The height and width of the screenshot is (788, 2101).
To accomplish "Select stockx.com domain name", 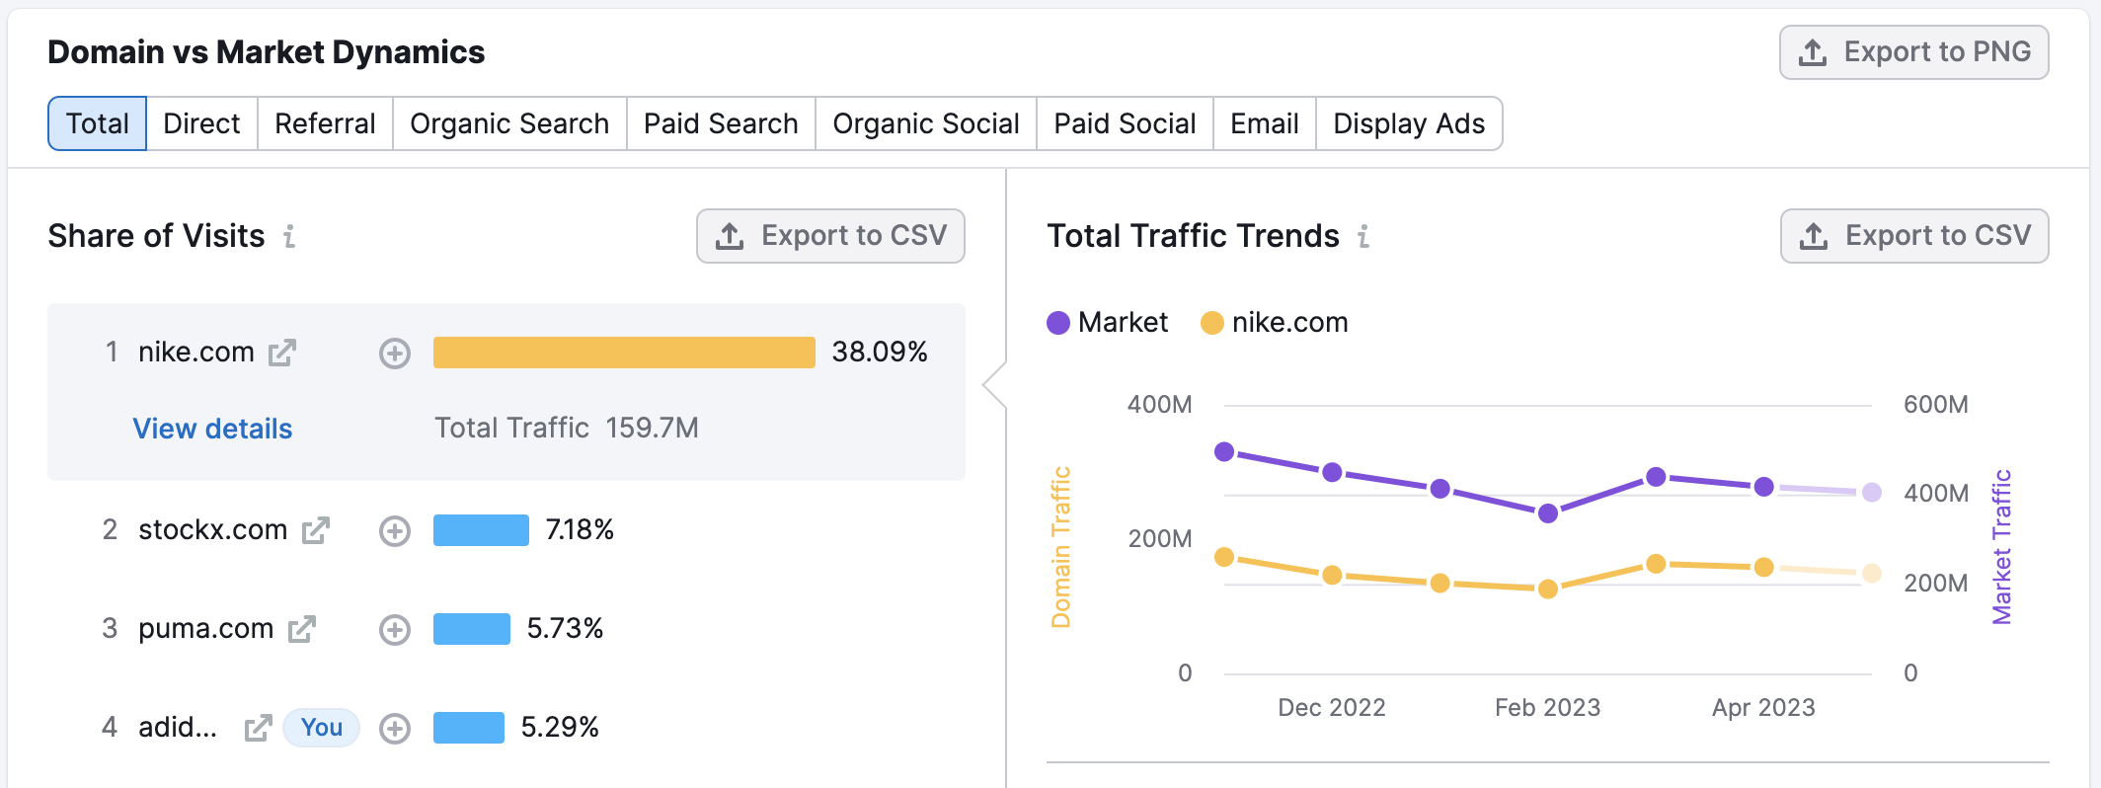I will click(x=213, y=530).
